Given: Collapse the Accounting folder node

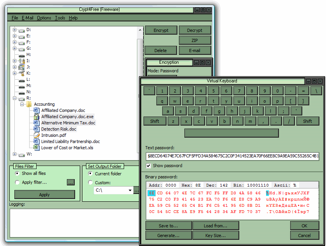Looking at the screenshot, I should point(22,104).
